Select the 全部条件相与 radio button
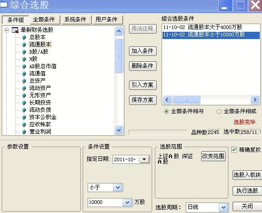 click(x=166, y=111)
